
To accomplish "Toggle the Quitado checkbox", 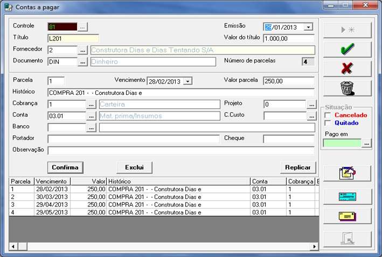I will coord(328,123).
